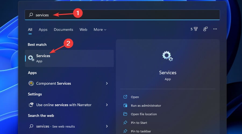Switch to the All tab
This screenshot has height=134, width=242.
point(30,29)
